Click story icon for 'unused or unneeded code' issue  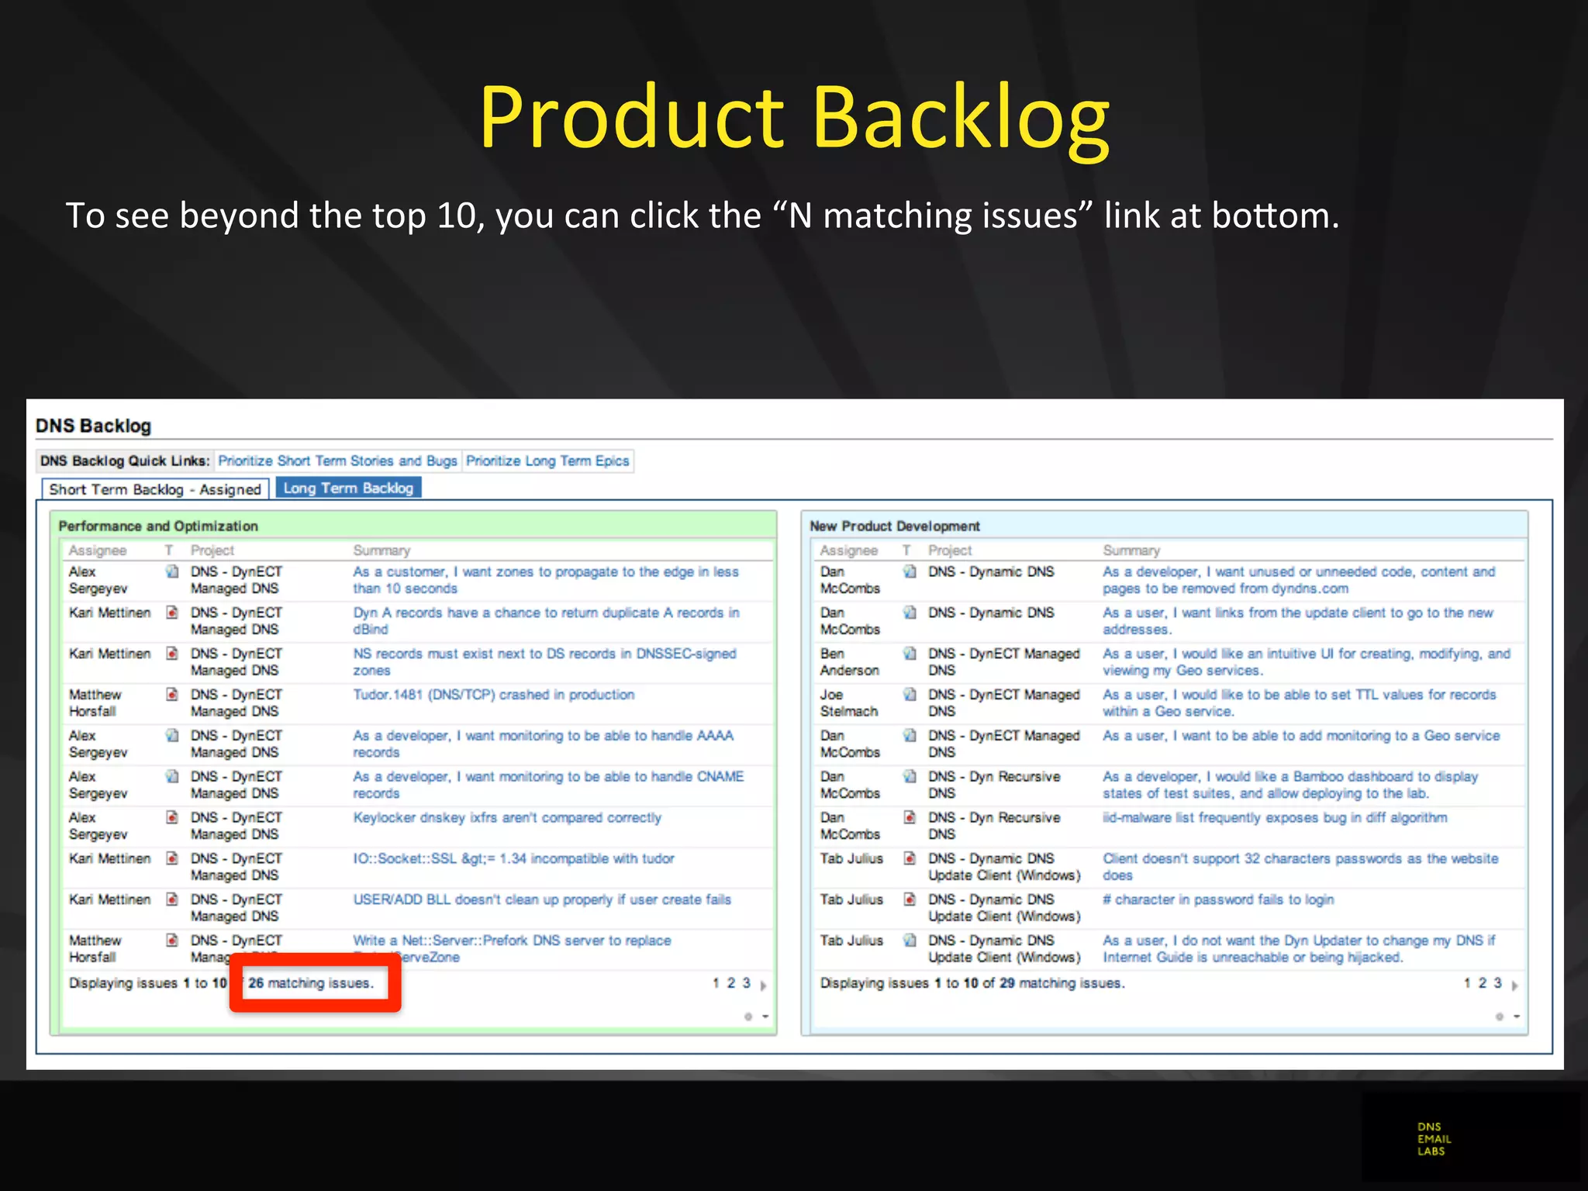point(910,572)
